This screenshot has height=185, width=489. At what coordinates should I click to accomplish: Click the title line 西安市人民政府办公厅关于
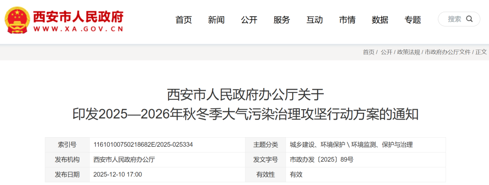(x=245, y=95)
